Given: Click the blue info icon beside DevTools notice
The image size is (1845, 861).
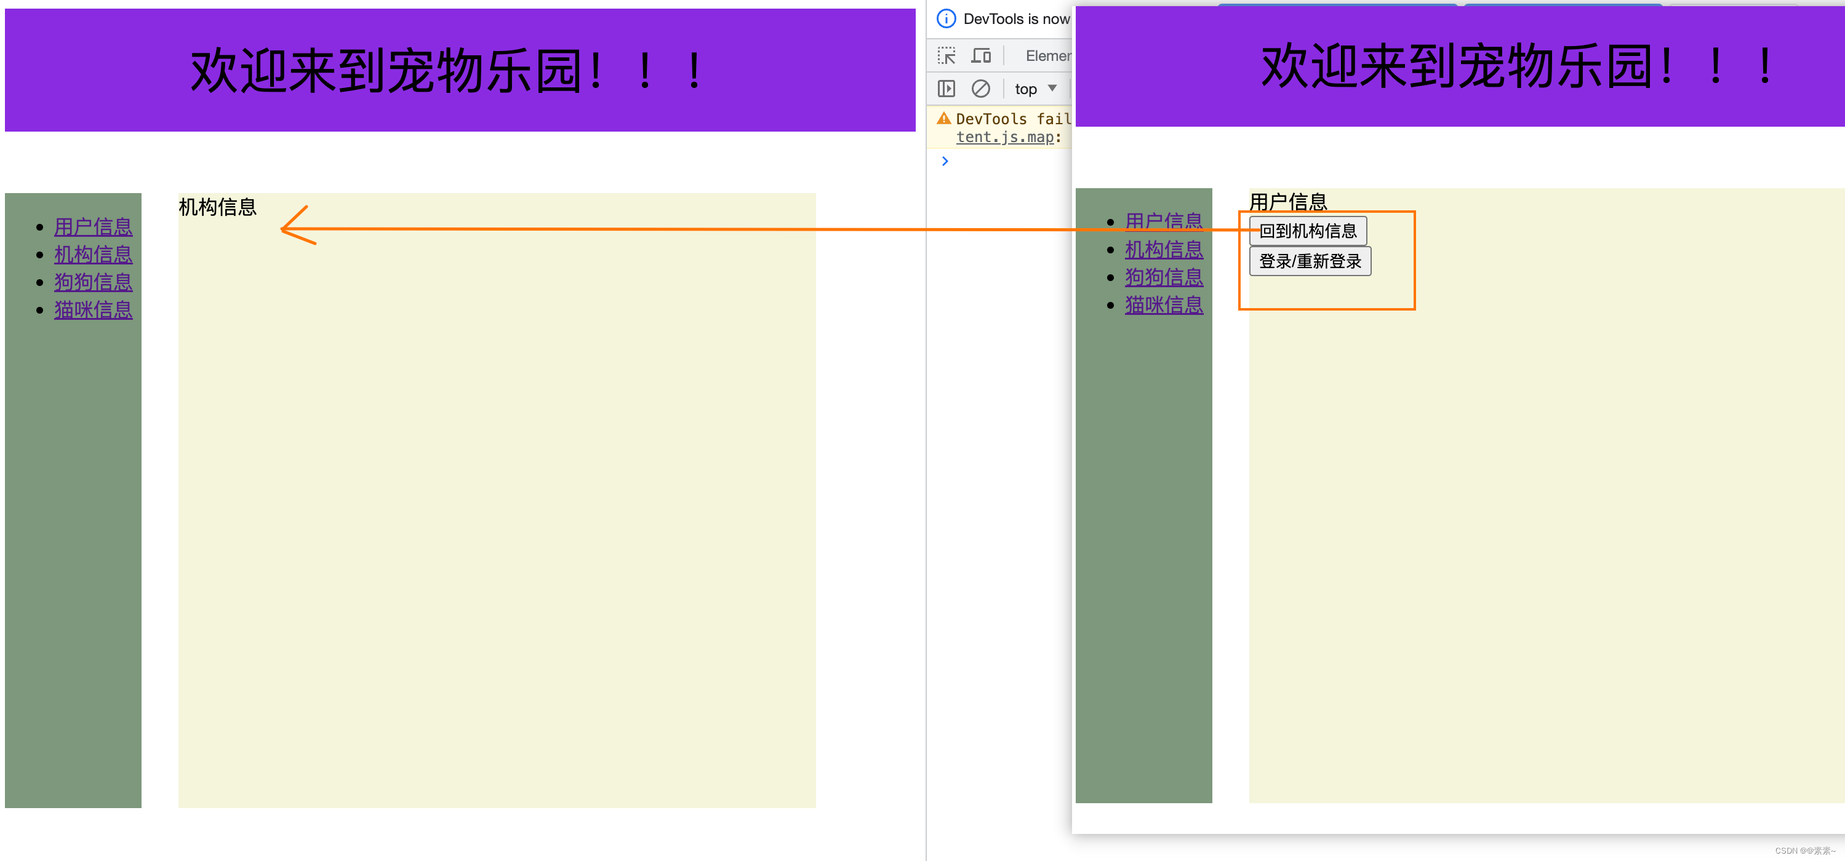Looking at the screenshot, I should point(945,18).
